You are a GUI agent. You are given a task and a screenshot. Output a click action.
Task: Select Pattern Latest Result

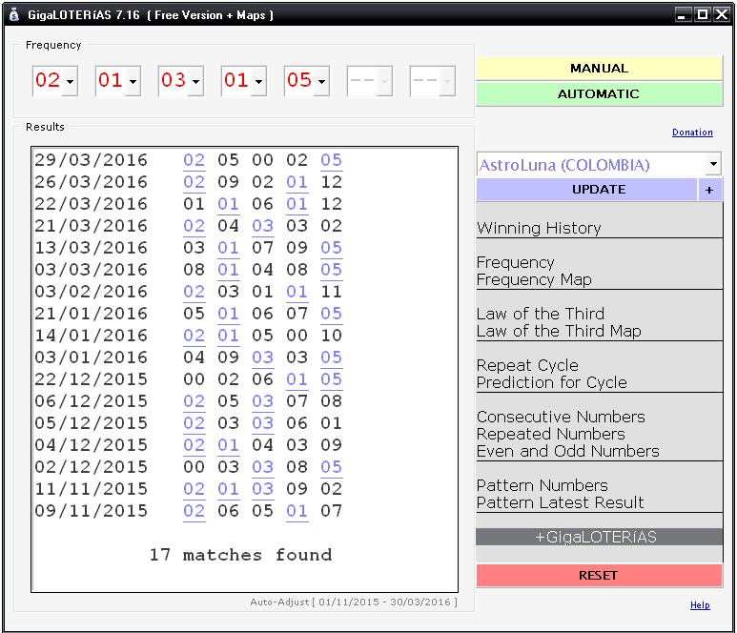pyautogui.click(x=560, y=503)
